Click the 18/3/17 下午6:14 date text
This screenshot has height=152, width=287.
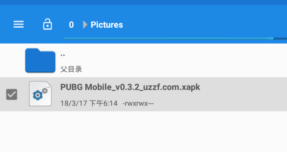coord(89,103)
